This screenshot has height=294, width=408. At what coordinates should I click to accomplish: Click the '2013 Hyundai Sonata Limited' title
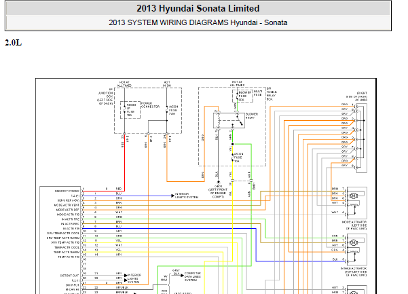coord(198,8)
